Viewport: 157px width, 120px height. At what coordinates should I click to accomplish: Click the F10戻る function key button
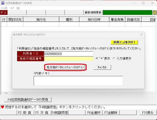tap(148, 113)
